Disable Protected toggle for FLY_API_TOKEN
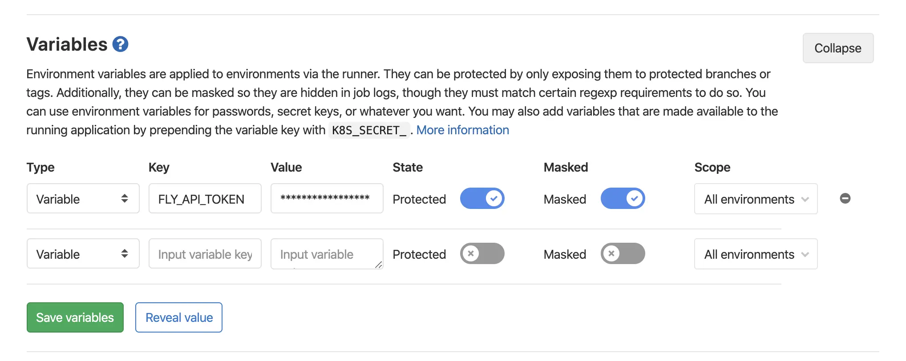The width and height of the screenshot is (906, 361). [482, 198]
